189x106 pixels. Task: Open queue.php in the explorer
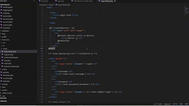(x=7, y=16)
